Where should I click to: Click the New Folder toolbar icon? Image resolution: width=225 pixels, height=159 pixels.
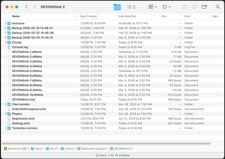pos(204,7)
